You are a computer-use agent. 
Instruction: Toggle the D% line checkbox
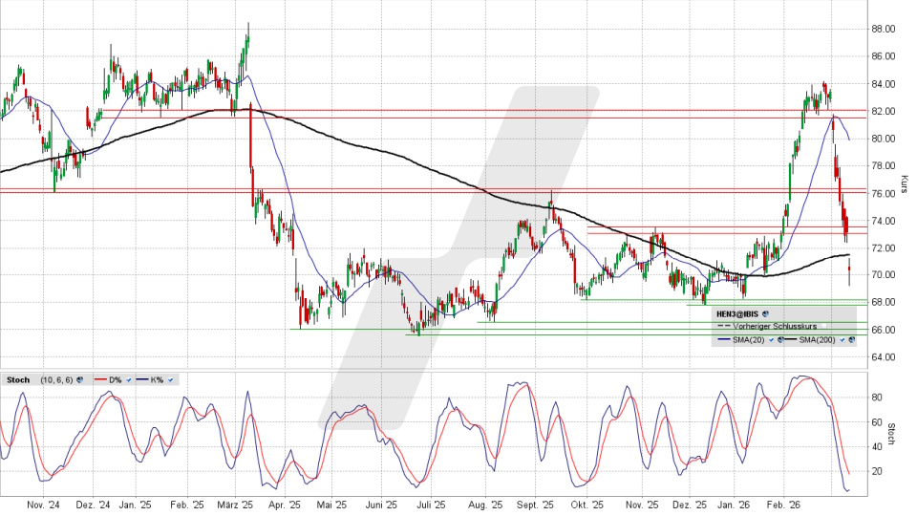pos(129,380)
